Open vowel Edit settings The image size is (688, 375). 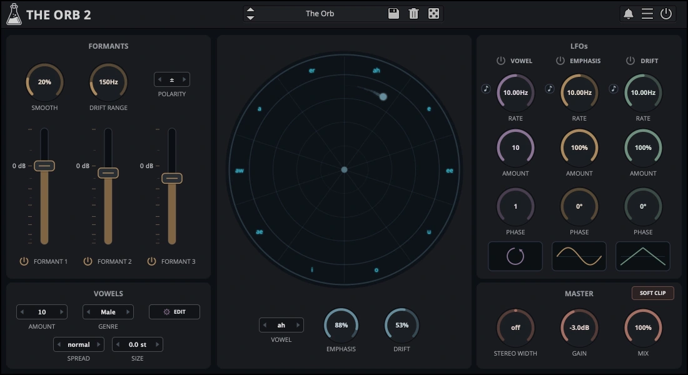[x=175, y=312]
